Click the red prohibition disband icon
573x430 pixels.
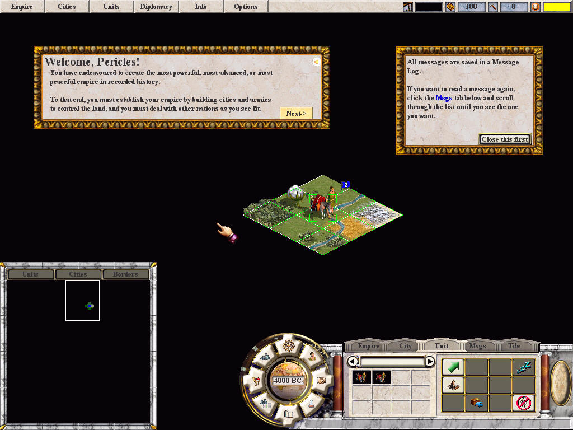(x=524, y=403)
